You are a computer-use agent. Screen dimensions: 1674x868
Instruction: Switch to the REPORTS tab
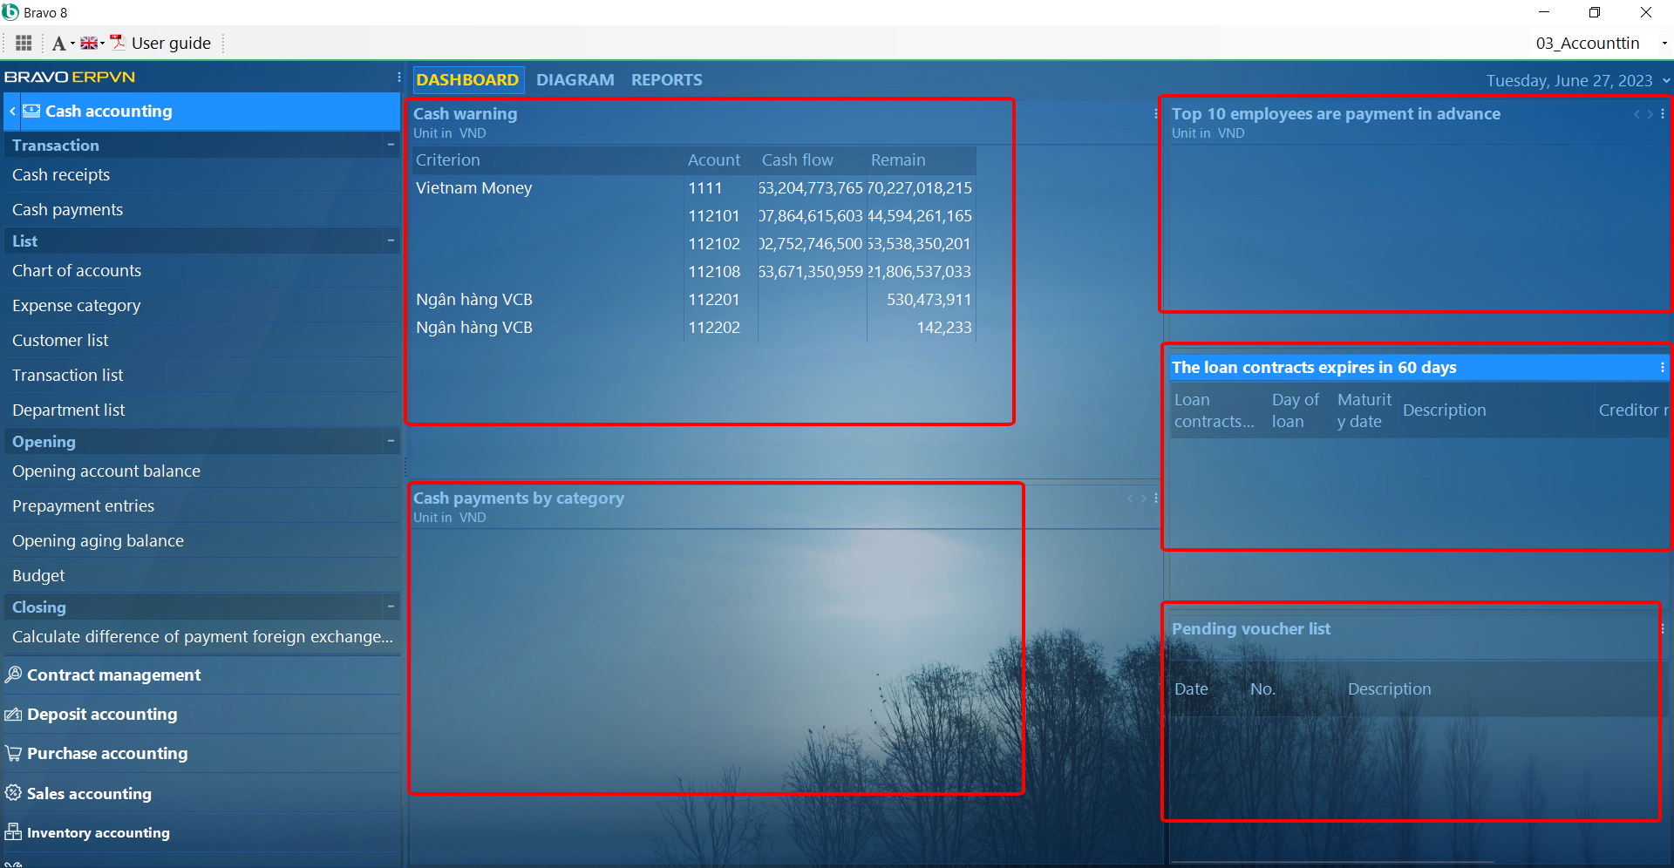[x=666, y=80]
